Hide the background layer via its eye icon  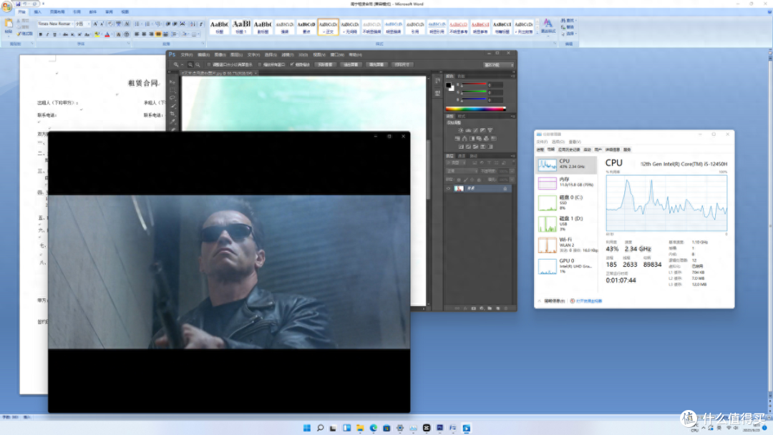pyautogui.click(x=449, y=188)
